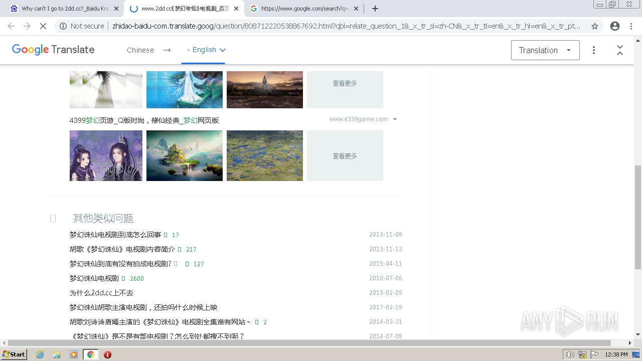Open the Translation mode dropdown
642x361 pixels.
pyautogui.click(x=545, y=50)
